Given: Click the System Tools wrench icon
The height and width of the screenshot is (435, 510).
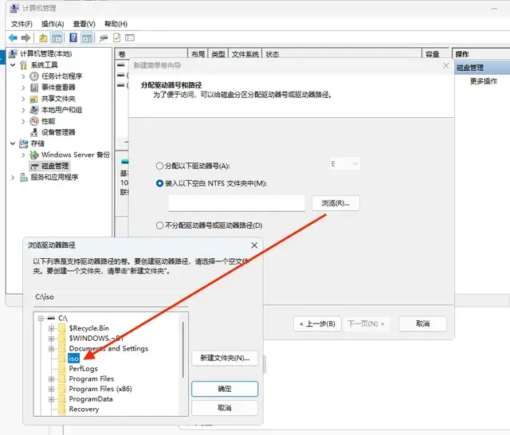Looking at the screenshot, I should (x=23, y=65).
